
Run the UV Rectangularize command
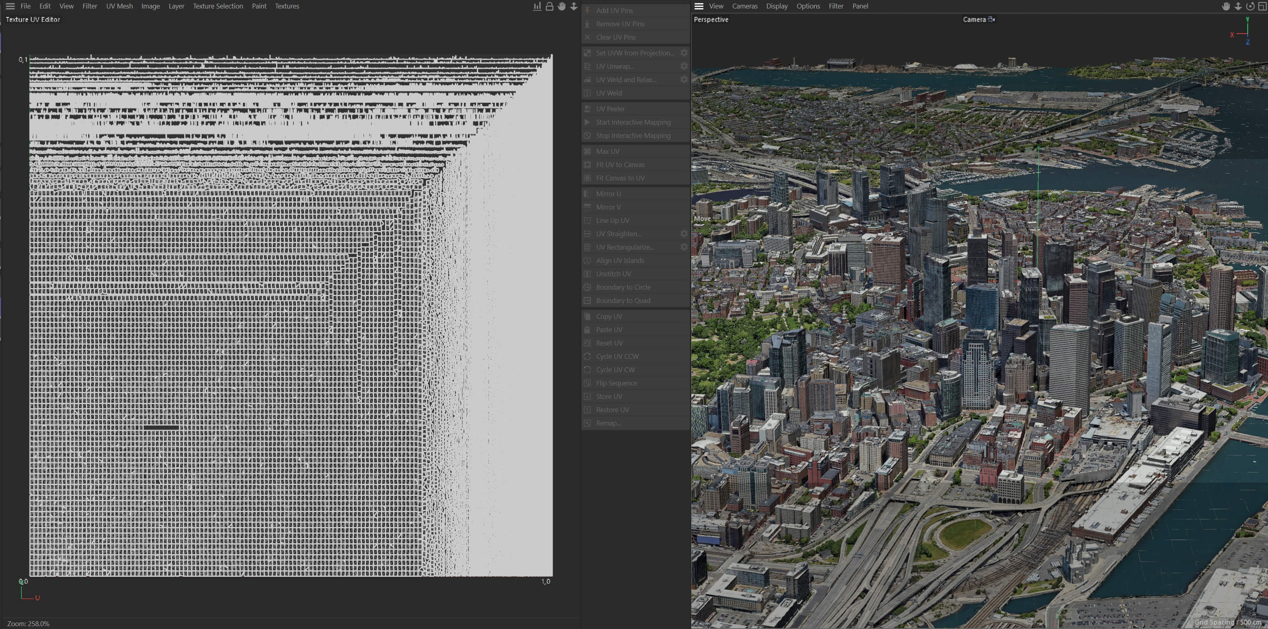pos(630,247)
